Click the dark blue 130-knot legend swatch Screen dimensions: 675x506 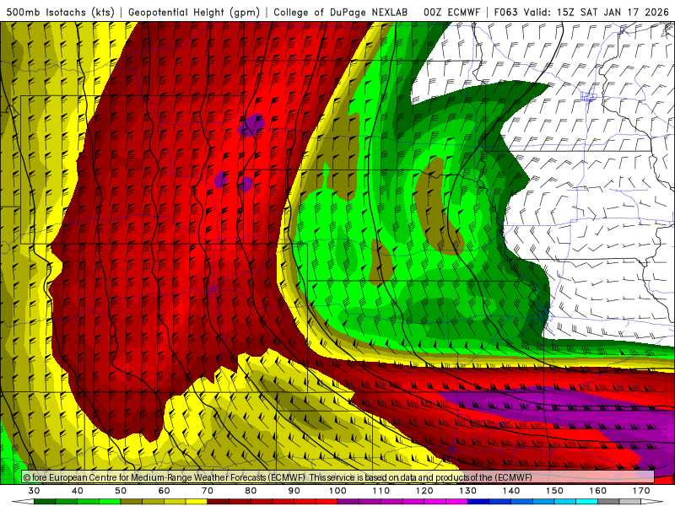point(478,502)
